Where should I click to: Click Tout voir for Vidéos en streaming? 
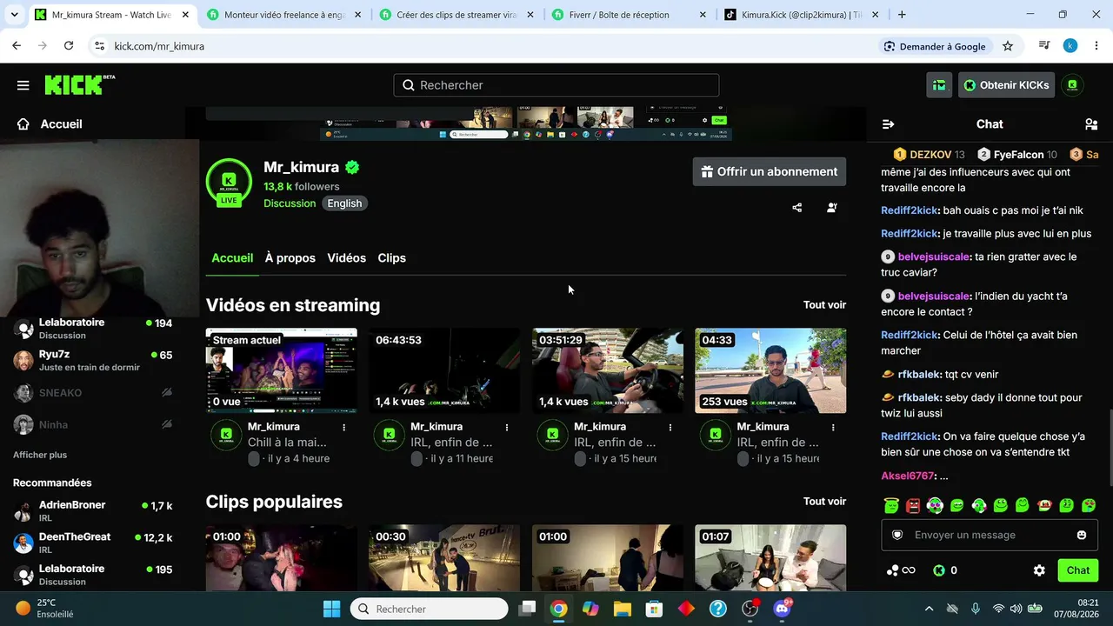tap(824, 305)
